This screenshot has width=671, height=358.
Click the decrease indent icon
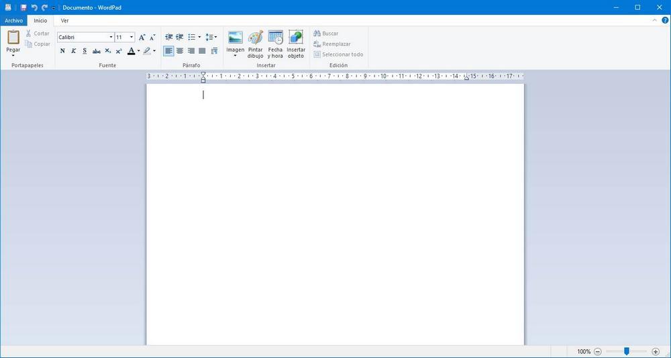(x=169, y=37)
